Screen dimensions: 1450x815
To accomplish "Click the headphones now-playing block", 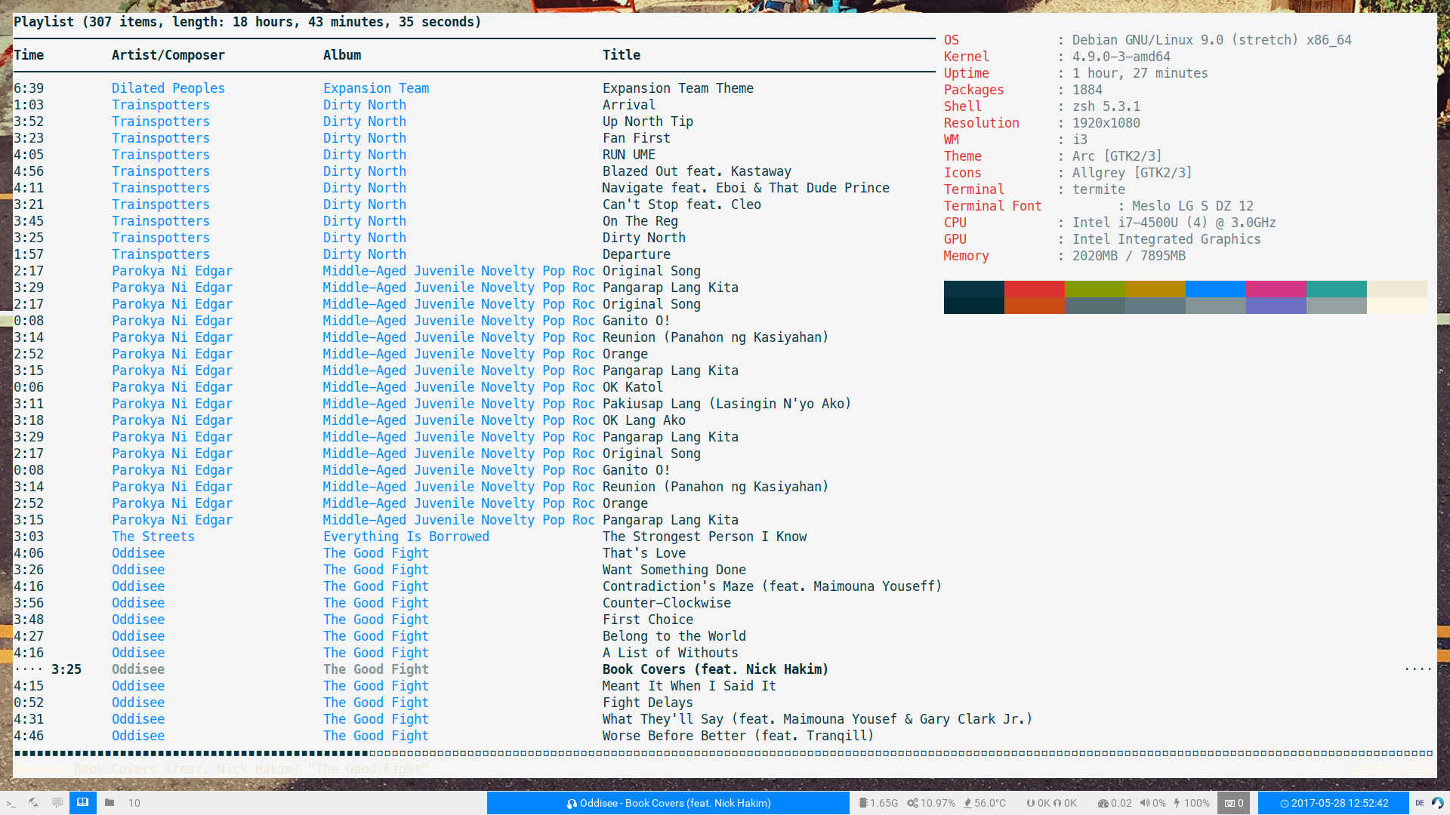I will [x=668, y=803].
